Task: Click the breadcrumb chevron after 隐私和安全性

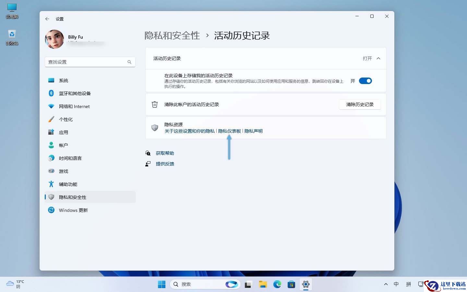Action: pos(208,36)
